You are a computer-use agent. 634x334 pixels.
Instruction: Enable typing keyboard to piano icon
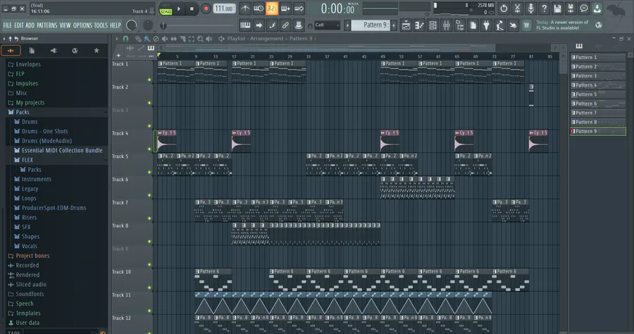pyautogui.click(x=245, y=25)
